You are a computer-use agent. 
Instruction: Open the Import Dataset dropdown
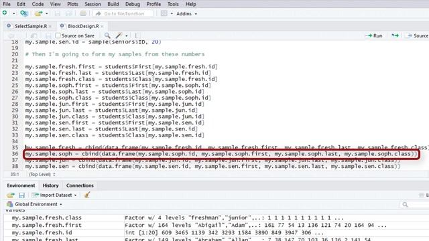(54, 195)
